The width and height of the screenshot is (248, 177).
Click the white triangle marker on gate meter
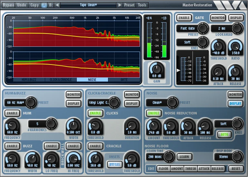(178, 70)
